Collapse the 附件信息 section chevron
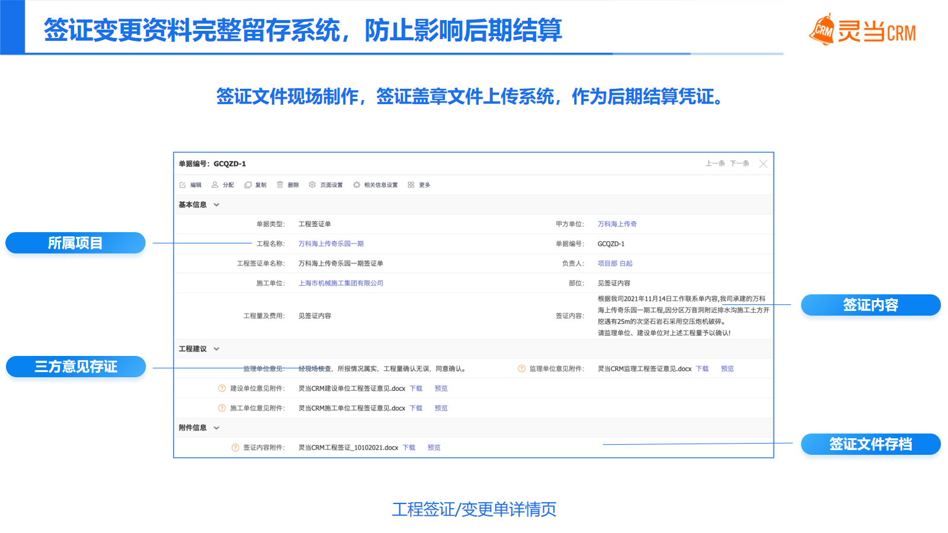This screenshot has height=533, width=948. click(216, 428)
